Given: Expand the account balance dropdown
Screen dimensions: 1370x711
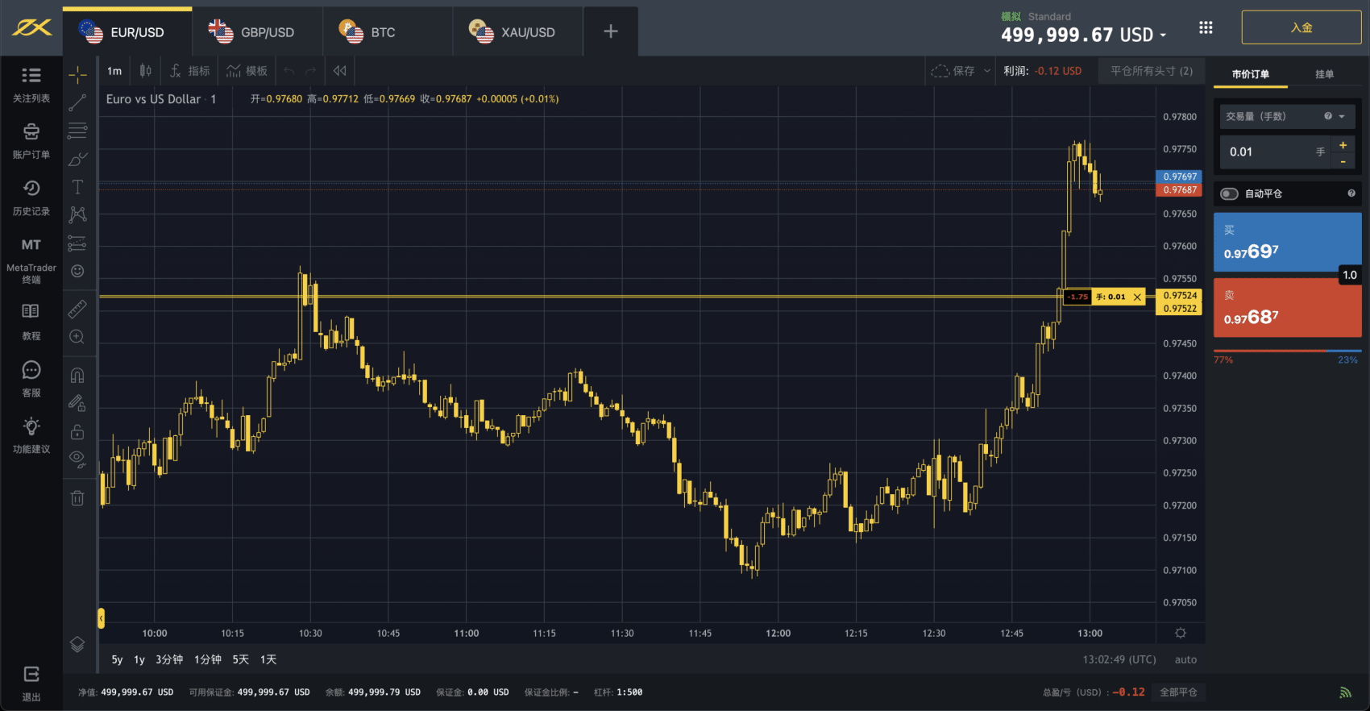Looking at the screenshot, I should pyautogui.click(x=1163, y=35).
